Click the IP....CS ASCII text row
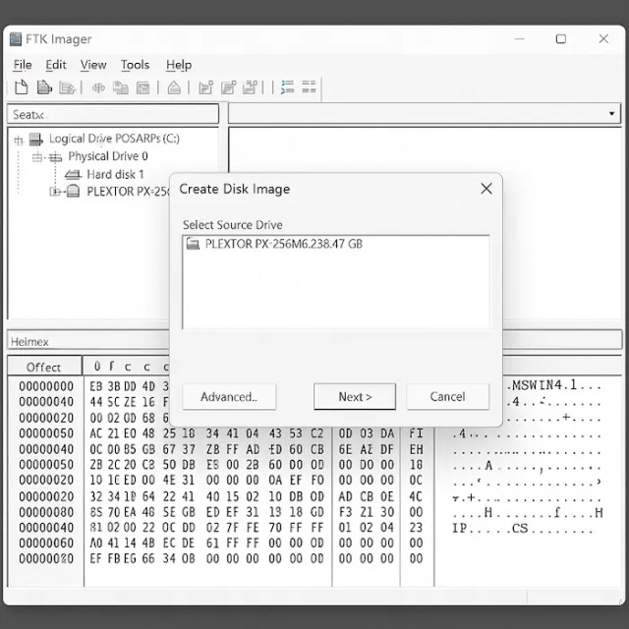 [x=522, y=529]
